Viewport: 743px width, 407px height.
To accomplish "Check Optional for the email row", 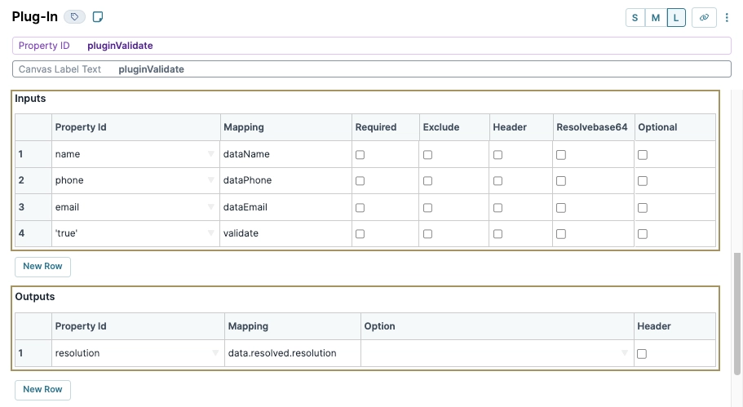I will [643, 208].
